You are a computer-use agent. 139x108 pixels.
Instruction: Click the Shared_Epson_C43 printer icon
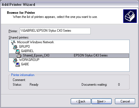19,56
